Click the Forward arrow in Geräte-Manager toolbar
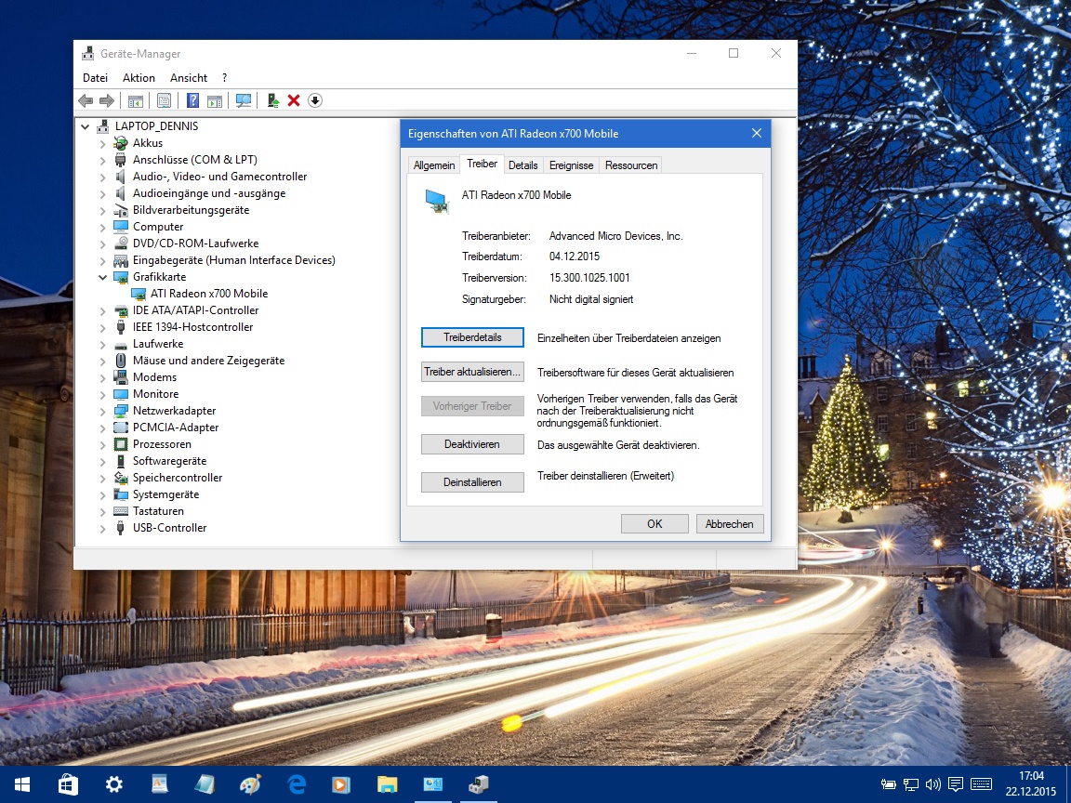 (x=107, y=101)
